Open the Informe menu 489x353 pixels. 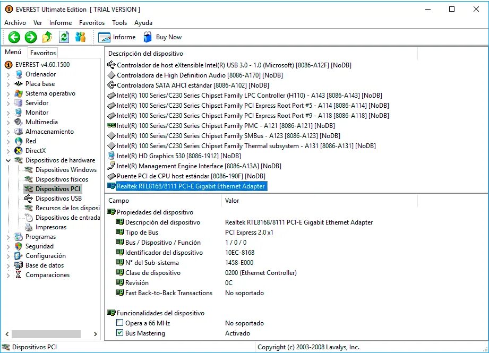click(61, 23)
